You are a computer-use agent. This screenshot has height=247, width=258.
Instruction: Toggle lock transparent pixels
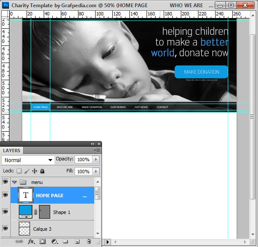pyautogui.click(x=19, y=171)
